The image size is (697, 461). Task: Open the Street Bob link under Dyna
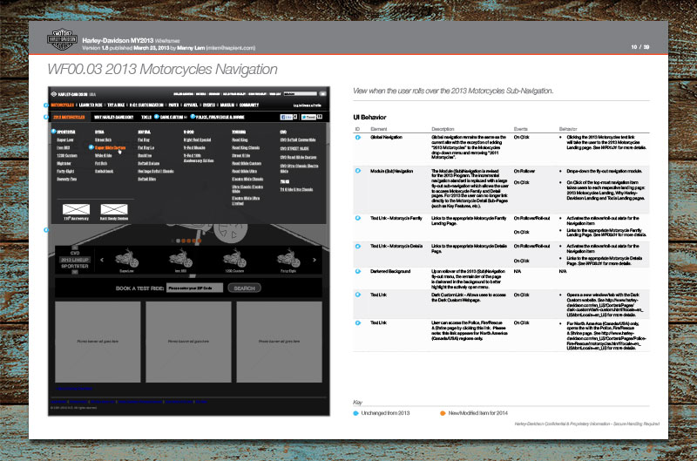click(x=103, y=140)
